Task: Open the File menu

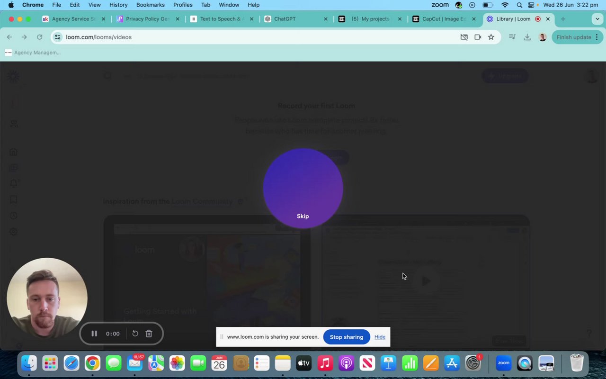Action: tap(56, 5)
